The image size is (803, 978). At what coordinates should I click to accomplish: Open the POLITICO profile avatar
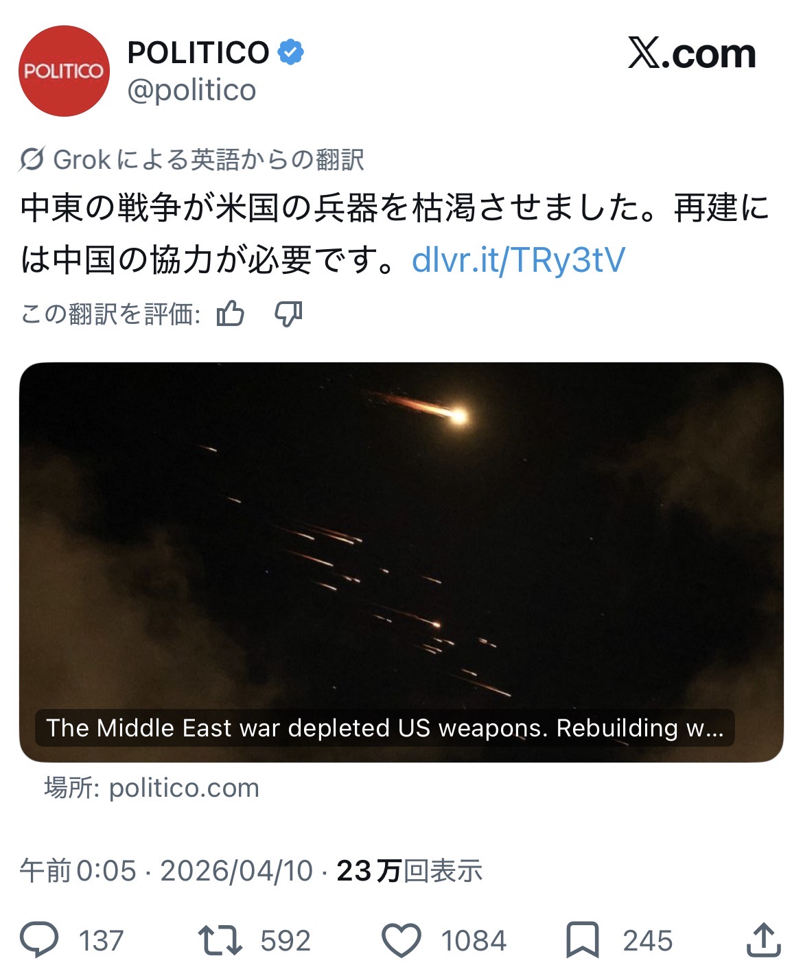[x=64, y=71]
